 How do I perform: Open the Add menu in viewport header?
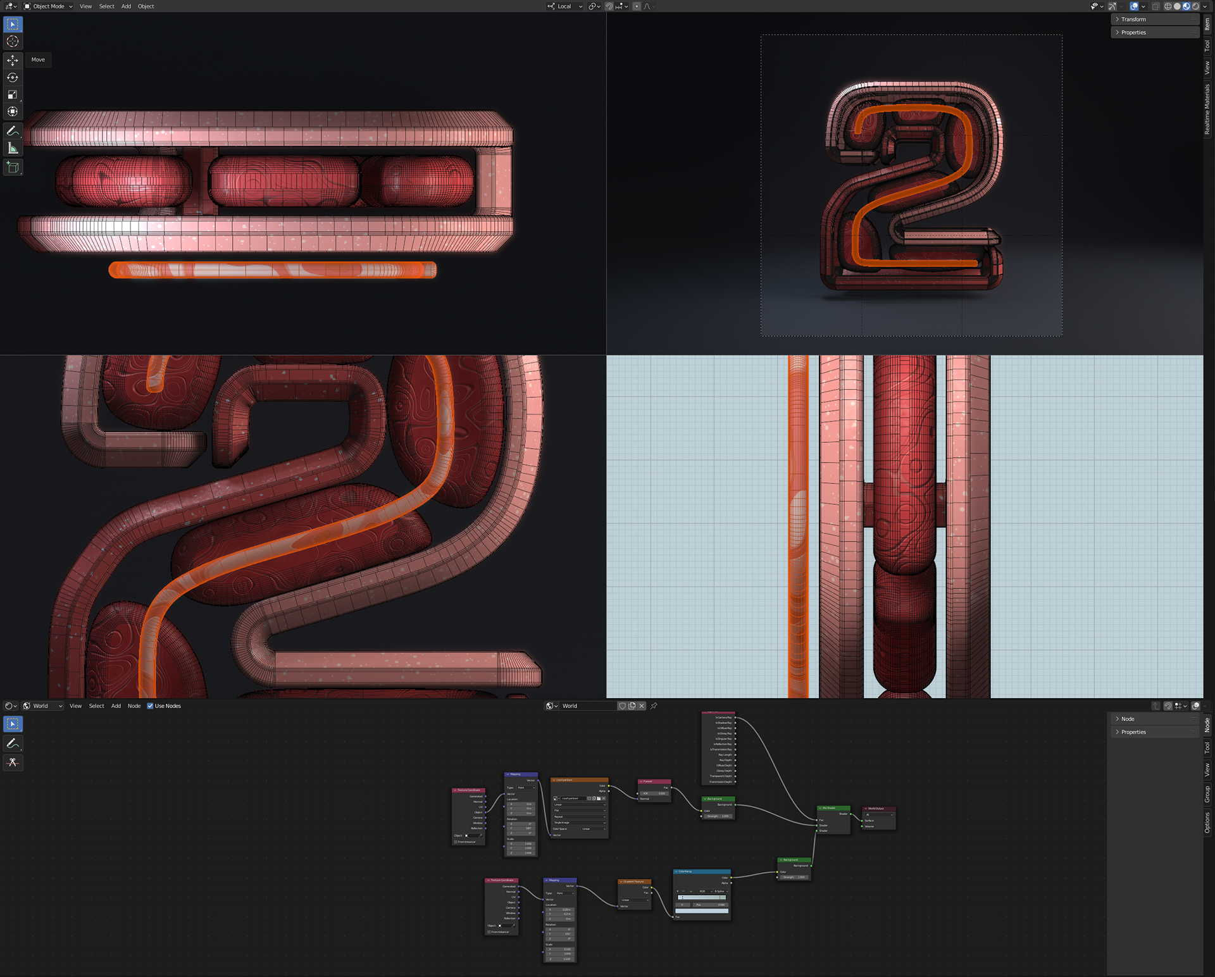coord(126,6)
